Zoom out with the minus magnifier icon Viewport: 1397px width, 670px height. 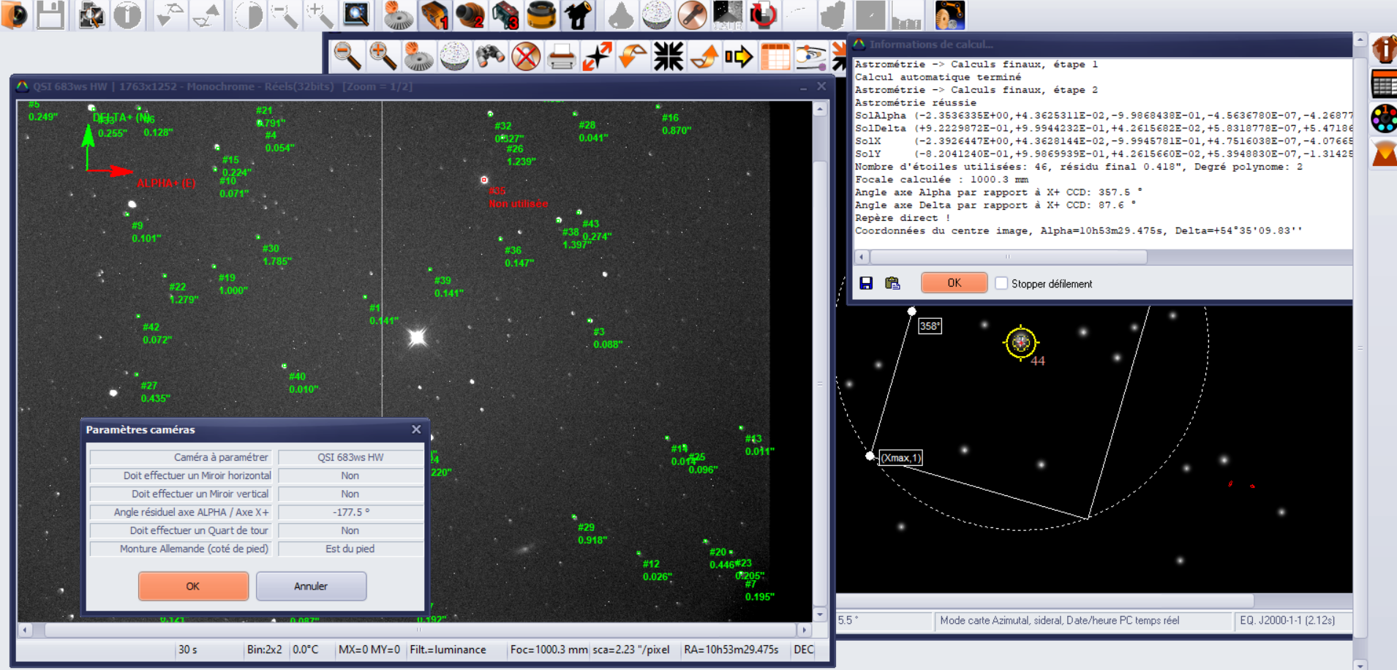pyautogui.click(x=347, y=56)
